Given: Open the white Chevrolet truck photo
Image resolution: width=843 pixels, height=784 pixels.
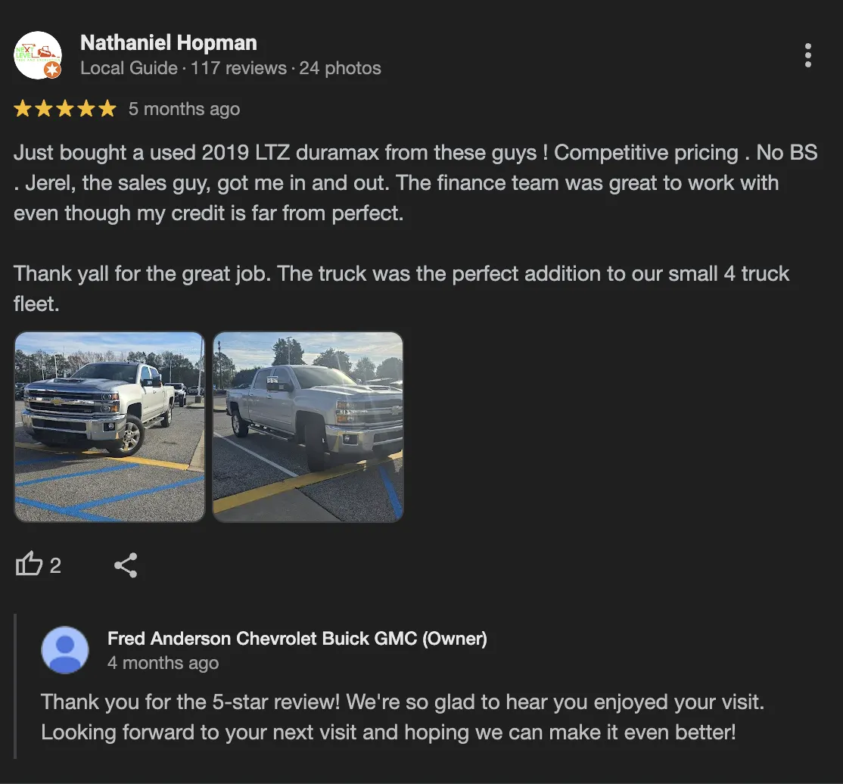Looking at the screenshot, I should (x=110, y=427).
